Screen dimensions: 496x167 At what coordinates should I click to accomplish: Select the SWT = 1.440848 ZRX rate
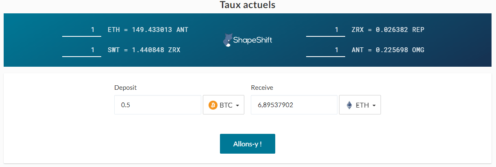point(144,50)
